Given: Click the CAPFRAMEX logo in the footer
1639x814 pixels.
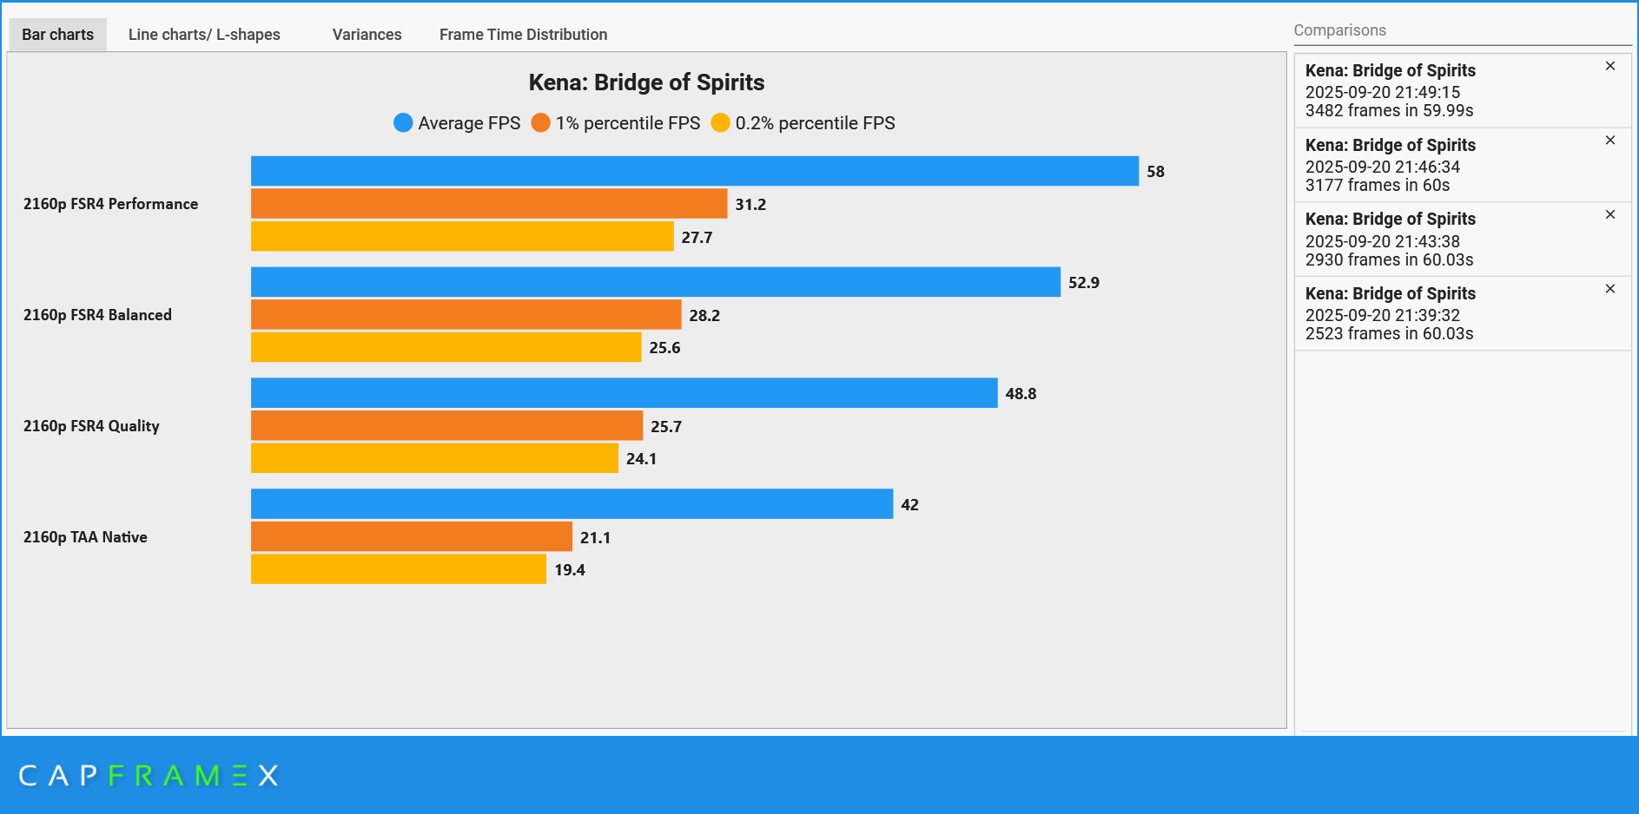Looking at the screenshot, I should click(x=148, y=776).
